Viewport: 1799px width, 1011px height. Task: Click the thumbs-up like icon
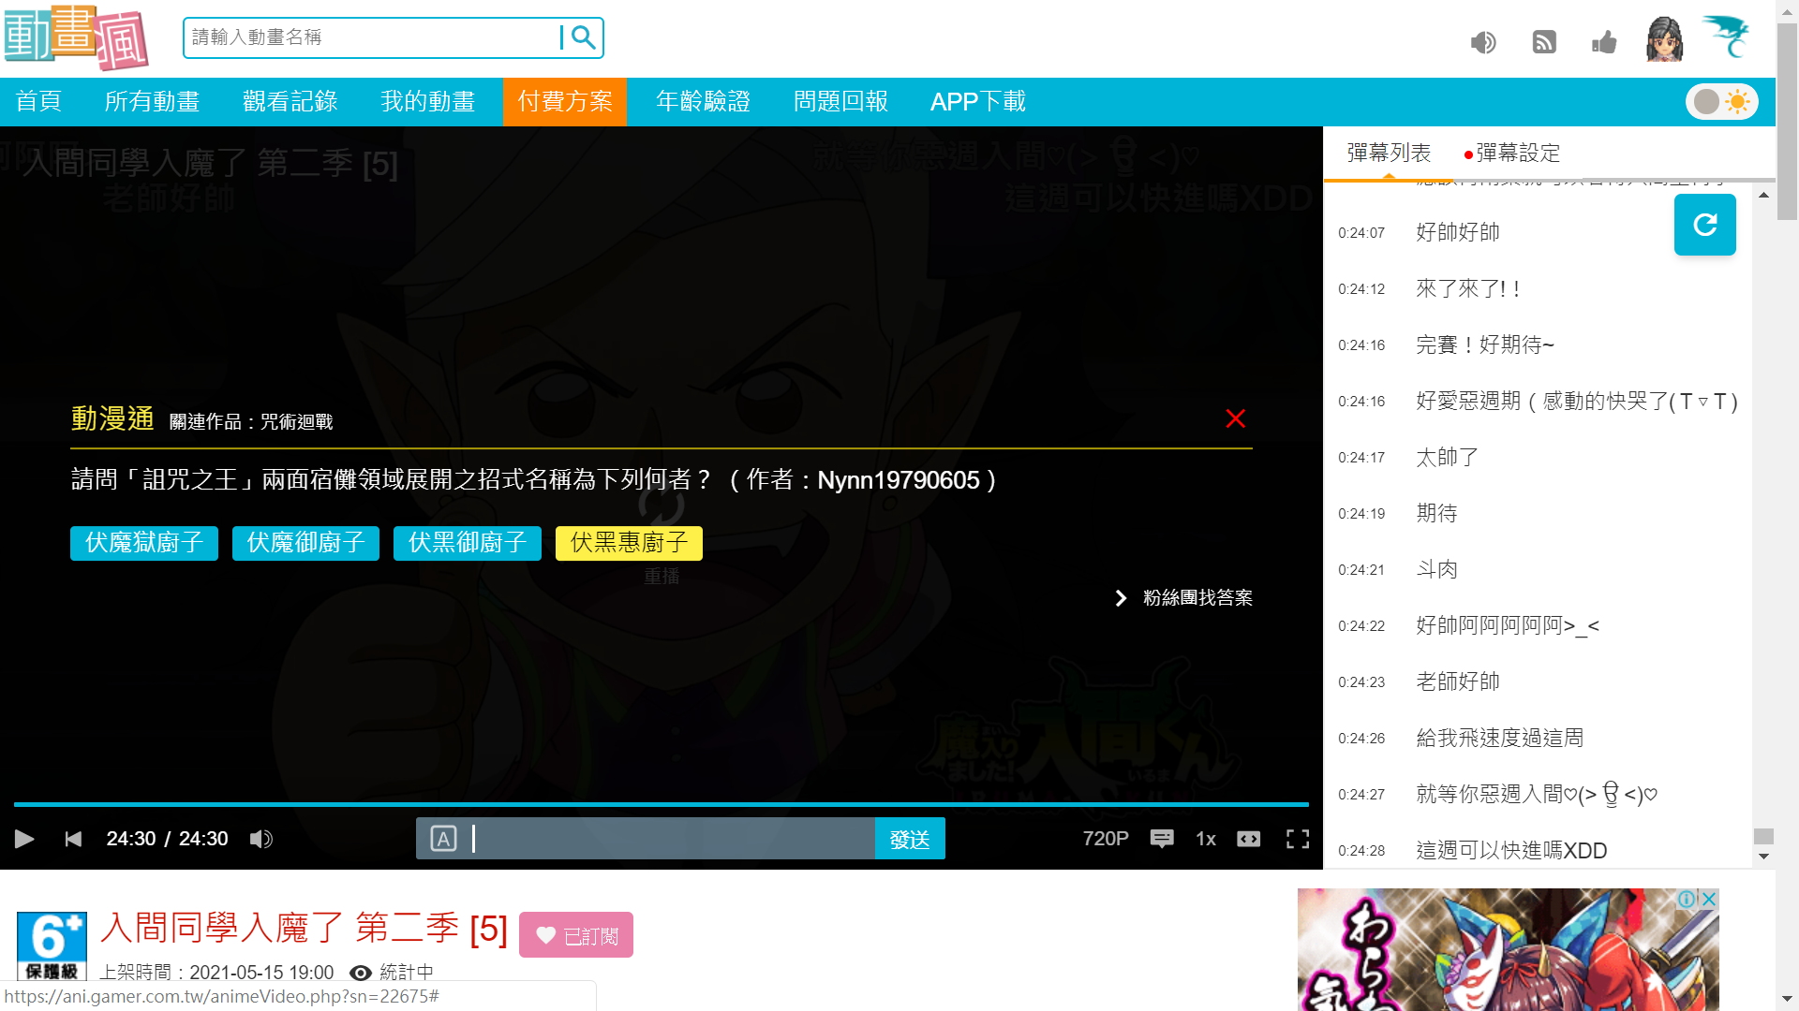(x=1604, y=42)
